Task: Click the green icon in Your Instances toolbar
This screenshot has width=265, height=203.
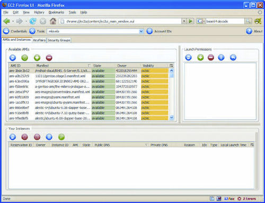Action: (x=61, y=137)
